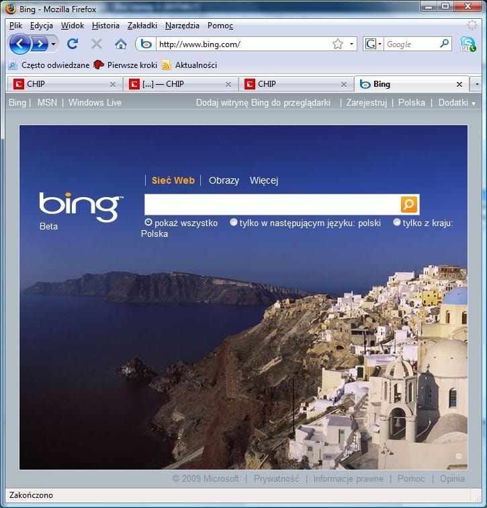This screenshot has width=487, height=508.
Task: Go to the Home page icon
Action: tap(121, 44)
